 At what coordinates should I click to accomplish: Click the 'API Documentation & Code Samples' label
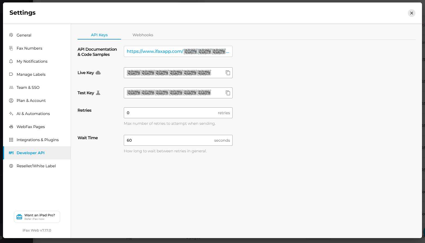(x=97, y=52)
